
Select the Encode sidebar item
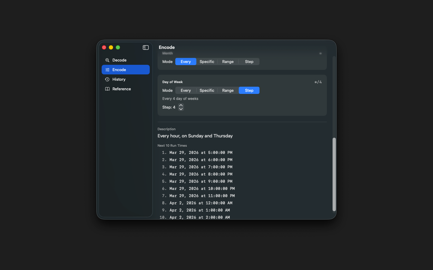[126, 70]
